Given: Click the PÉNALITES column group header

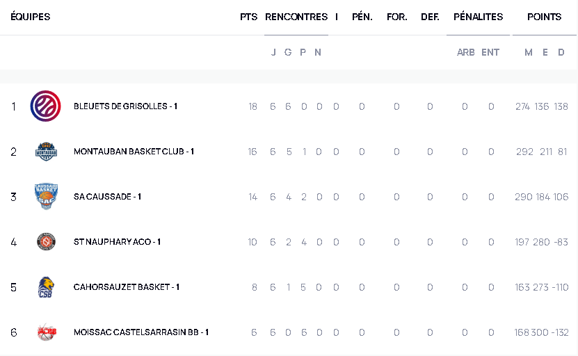Looking at the screenshot, I should (x=478, y=17).
